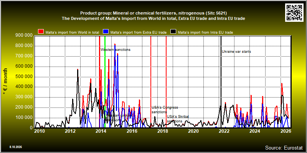
Task: Click the 'USA's Congress sanctions' annotation
Action: coord(165,110)
